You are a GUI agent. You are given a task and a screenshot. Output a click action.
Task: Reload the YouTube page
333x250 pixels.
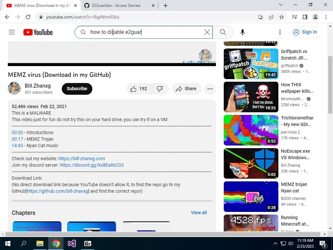point(28,17)
